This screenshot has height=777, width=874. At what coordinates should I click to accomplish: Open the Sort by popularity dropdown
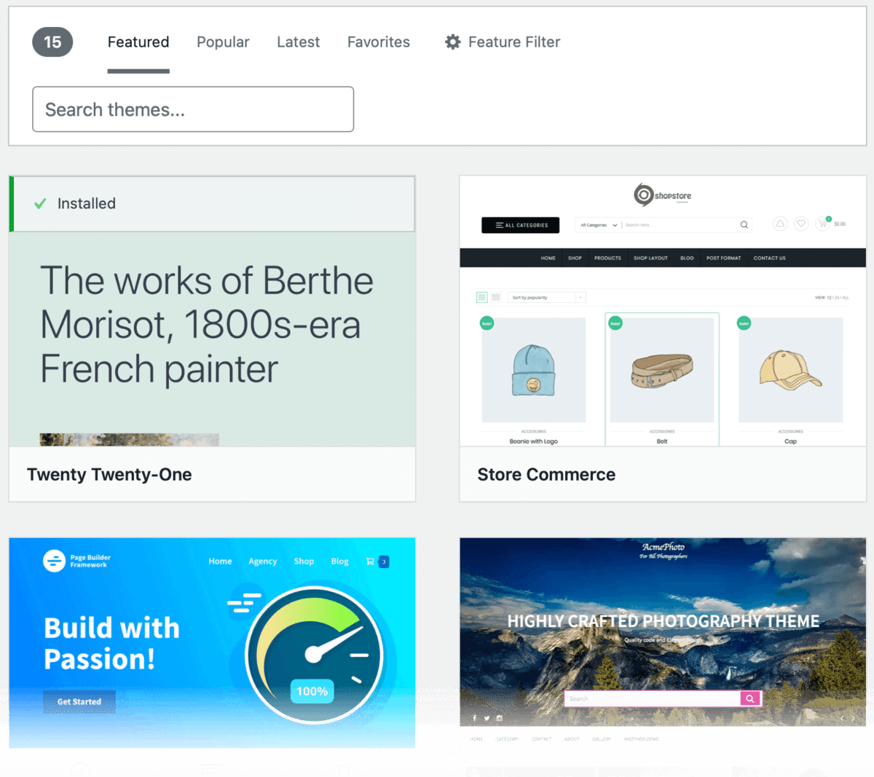point(546,297)
